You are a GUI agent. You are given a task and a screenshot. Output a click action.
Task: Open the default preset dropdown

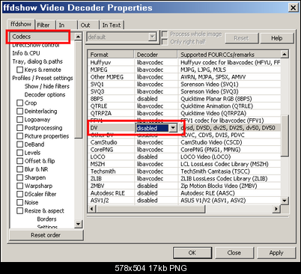153,37
